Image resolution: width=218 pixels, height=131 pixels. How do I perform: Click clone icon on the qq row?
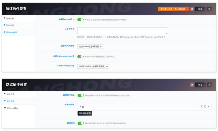(205, 107)
